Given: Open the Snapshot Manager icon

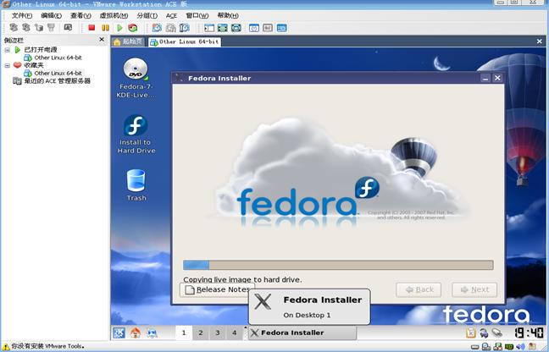Looking at the screenshot, I should coord(185,28).
